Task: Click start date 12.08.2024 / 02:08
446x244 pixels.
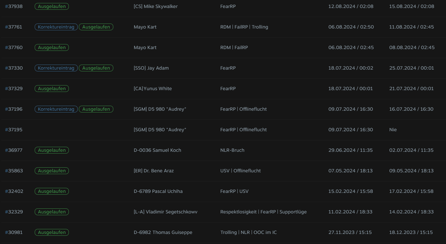Action: click(351, 6)
